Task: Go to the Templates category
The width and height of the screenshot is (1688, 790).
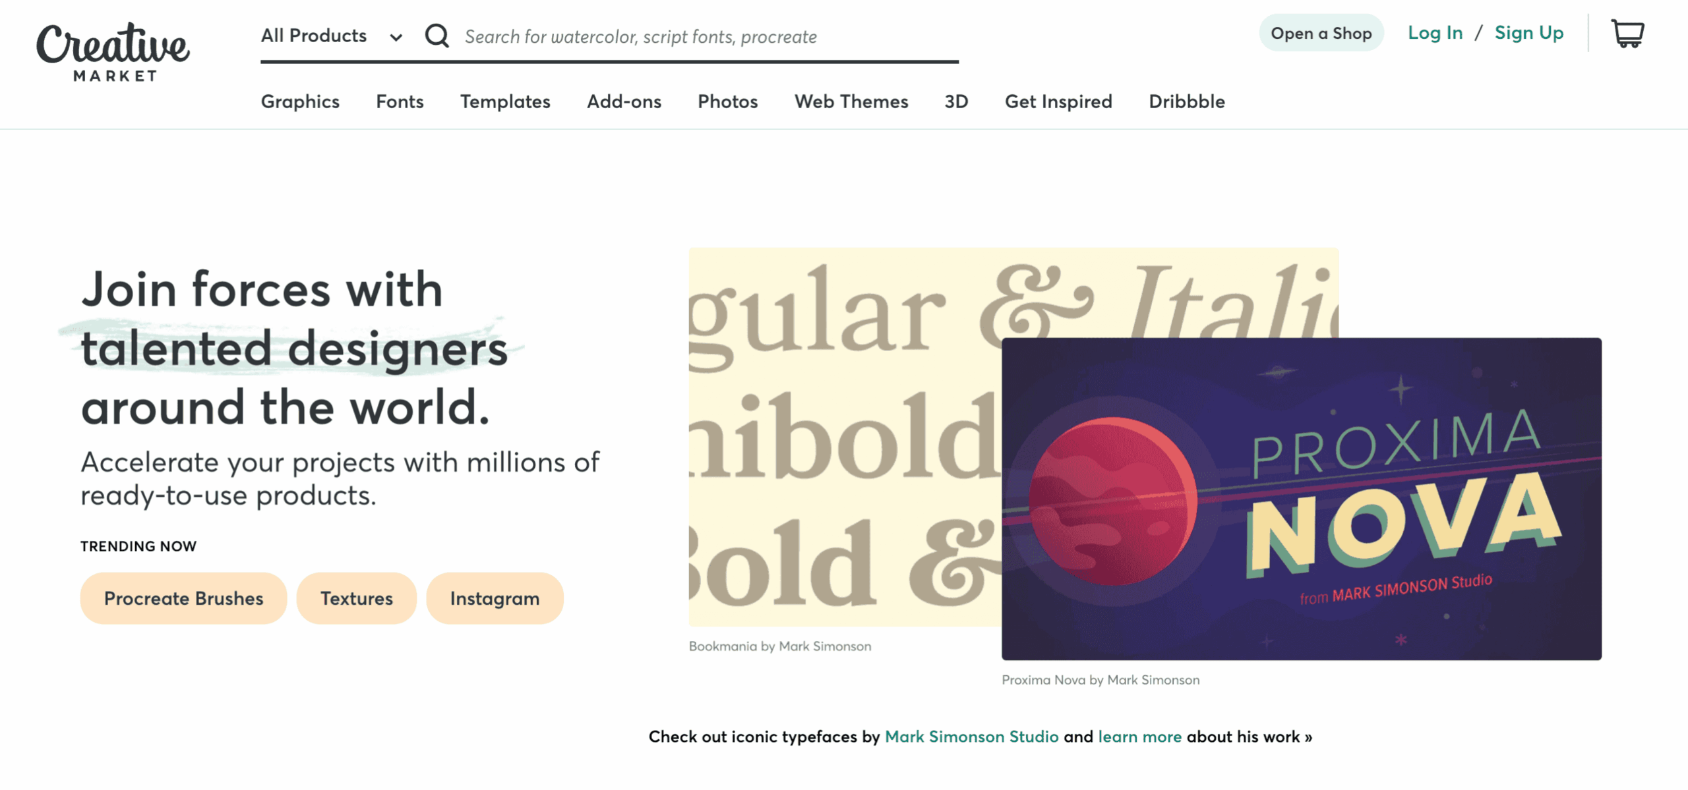Action: (x=505, y=101)
